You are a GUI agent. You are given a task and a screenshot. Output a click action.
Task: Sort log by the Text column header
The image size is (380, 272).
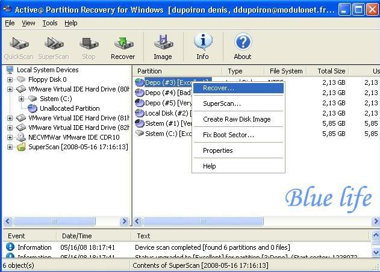(x=249, y=236)
